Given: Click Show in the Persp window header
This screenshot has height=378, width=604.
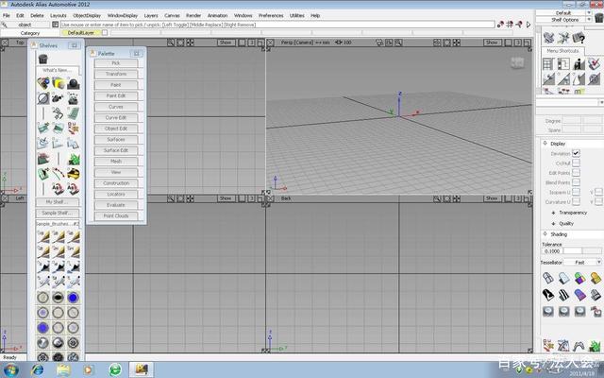Looking at the screenshot, I should pyautogui.click(x=492, y=43).
